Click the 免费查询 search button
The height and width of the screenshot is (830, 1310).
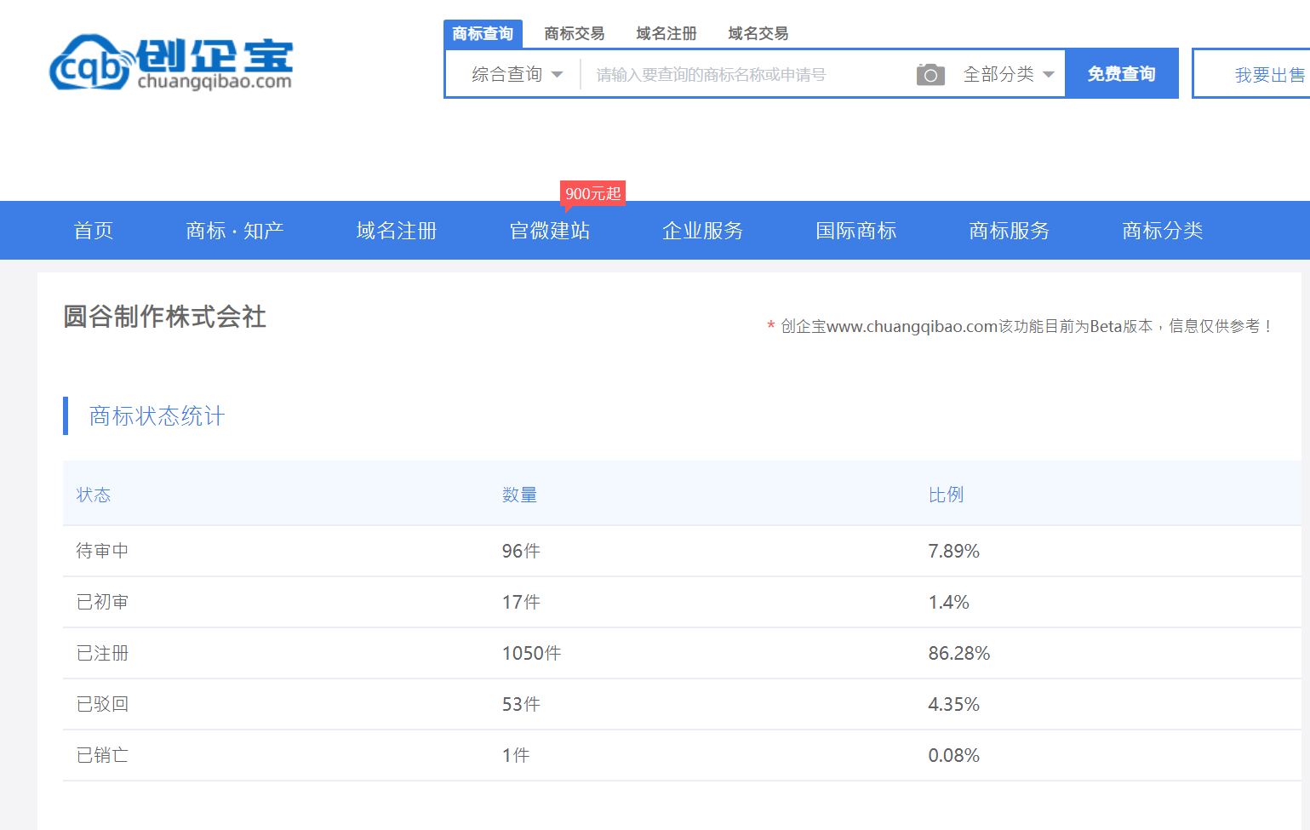click(x=1121, y=74)
